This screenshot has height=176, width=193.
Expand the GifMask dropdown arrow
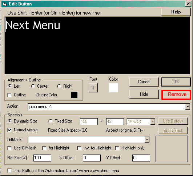(147, 139)
